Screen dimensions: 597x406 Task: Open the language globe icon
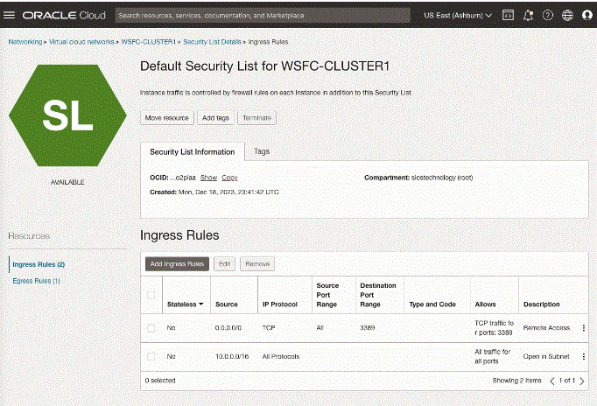567,15
